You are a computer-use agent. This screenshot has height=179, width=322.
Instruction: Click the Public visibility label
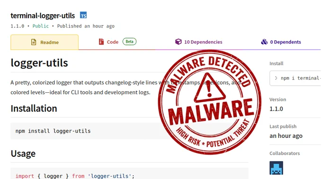(41, 26)
